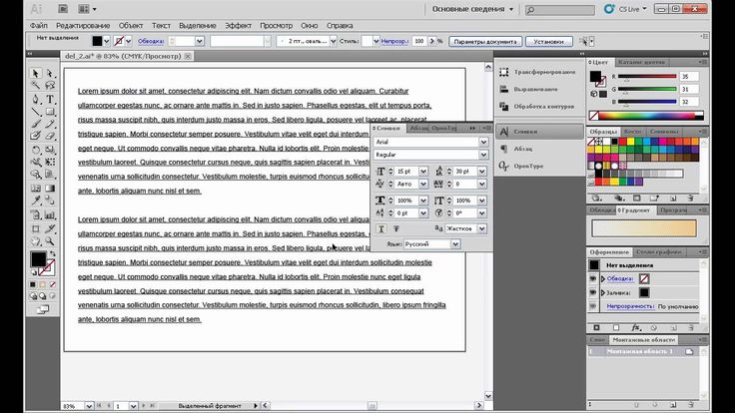Open the Объект menu

coord(131,25)
